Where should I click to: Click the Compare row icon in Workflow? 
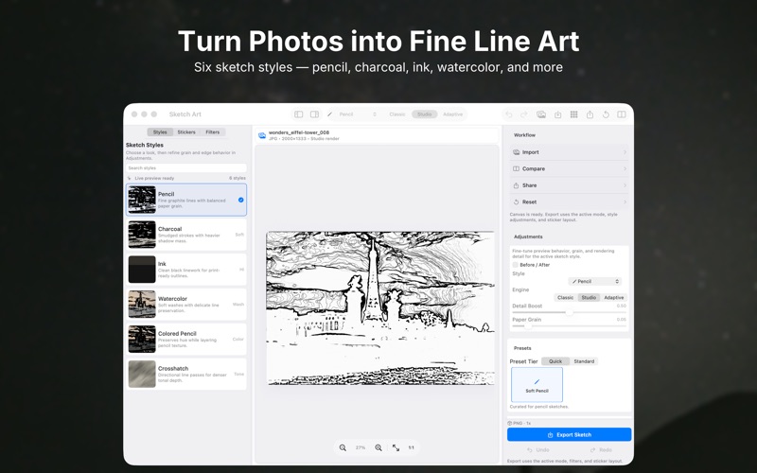coord(516,169)
